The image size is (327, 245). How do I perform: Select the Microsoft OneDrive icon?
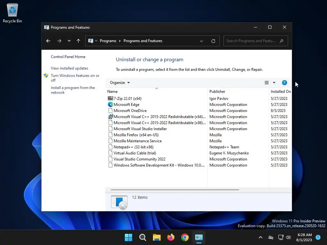coord(110,111)
